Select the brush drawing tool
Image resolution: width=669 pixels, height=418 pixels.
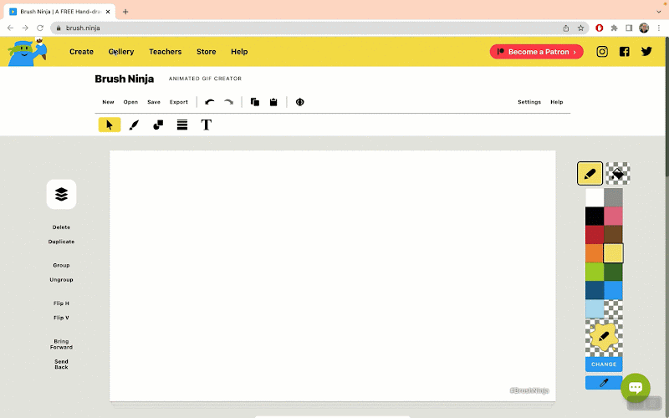(134, 125)
